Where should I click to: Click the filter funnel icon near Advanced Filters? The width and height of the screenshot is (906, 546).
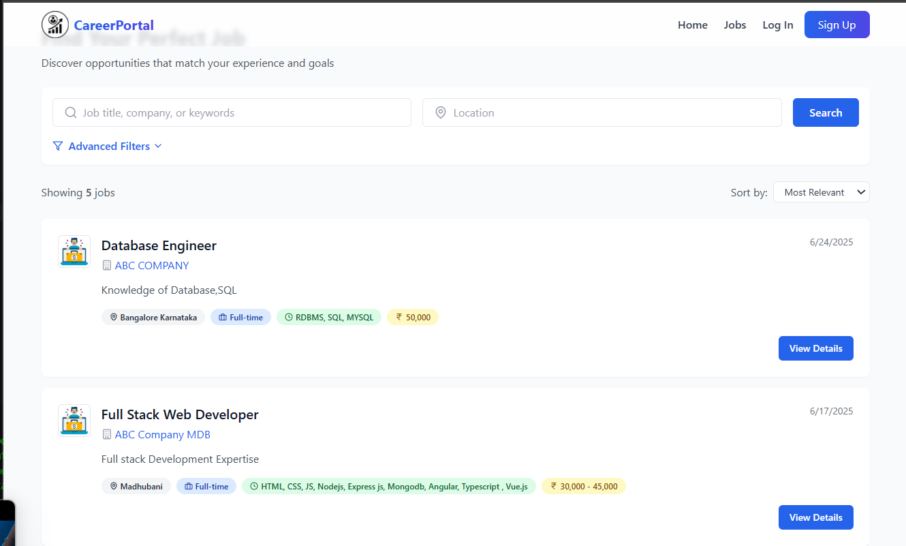tap(58, 146)
